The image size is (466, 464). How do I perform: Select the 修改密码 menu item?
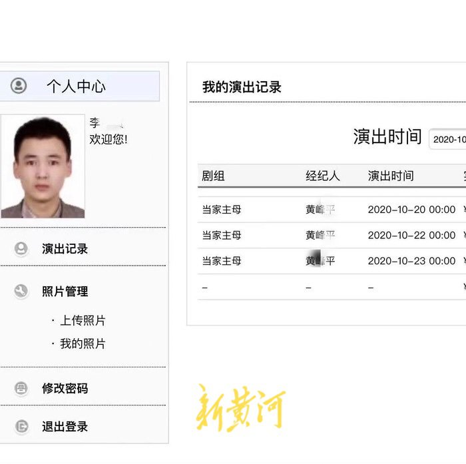pyautogui.click(x=65, y=388)
